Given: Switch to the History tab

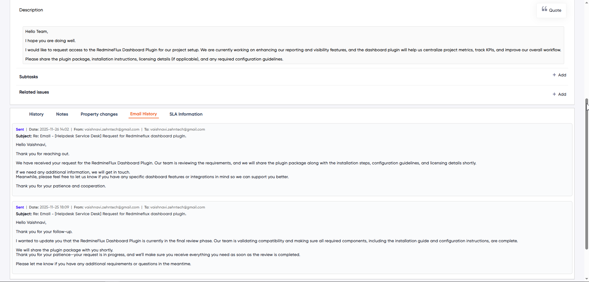Looking at the screenshot, I should pyautogui.click(x=36, y=114).
